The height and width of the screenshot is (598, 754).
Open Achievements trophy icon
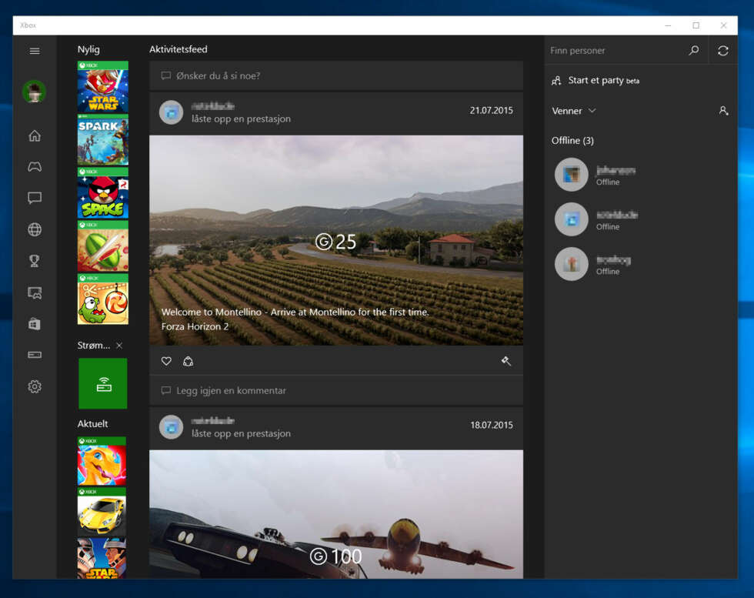click(35, 261)
